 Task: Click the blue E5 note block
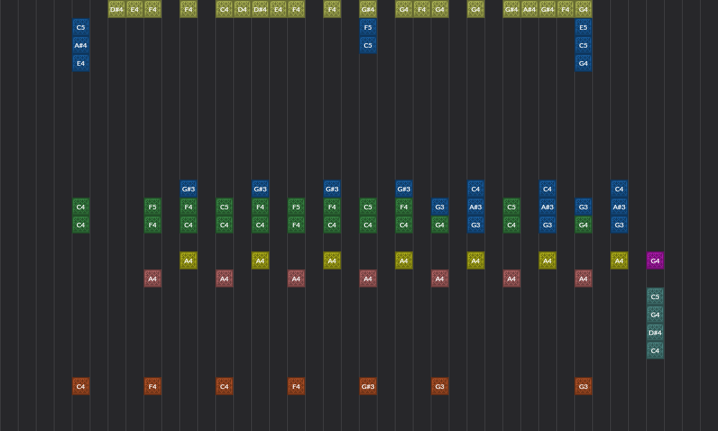(x=583, y=27)
